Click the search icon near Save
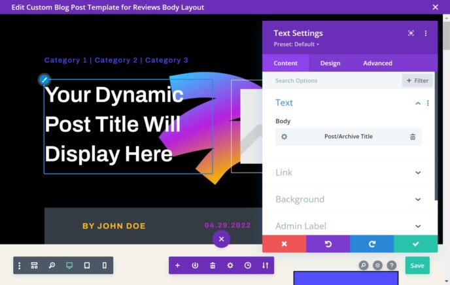 (x=363, y=265)
